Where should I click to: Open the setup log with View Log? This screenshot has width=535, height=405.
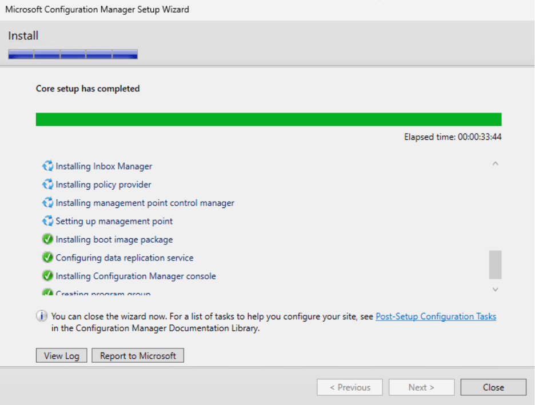(x=61, y=355)
